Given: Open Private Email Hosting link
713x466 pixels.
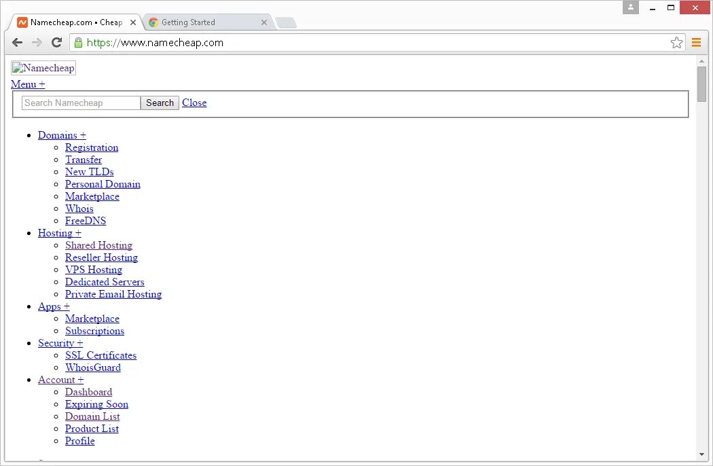Looking at the screenshot, I should point(113,294).
